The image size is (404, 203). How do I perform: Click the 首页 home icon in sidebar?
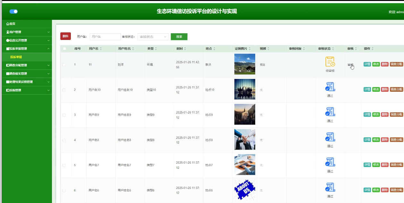pyautogui.click(x=8, y=24)
